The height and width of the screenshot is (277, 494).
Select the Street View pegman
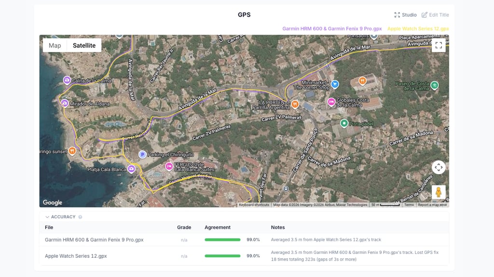(439, 192)
